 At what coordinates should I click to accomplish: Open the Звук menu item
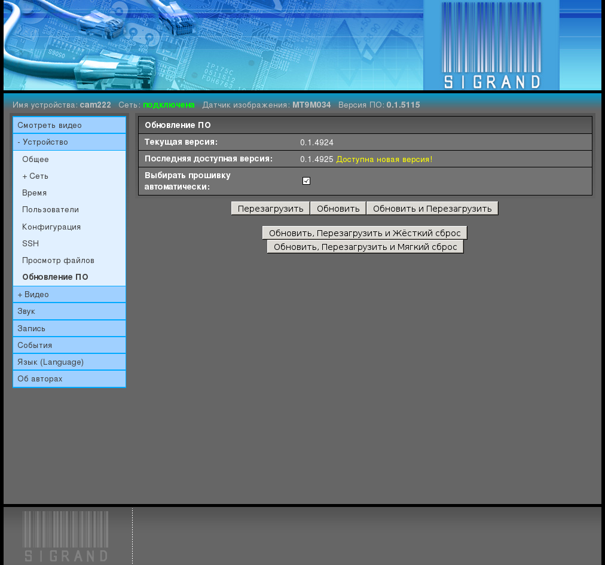tap(69, 311)
